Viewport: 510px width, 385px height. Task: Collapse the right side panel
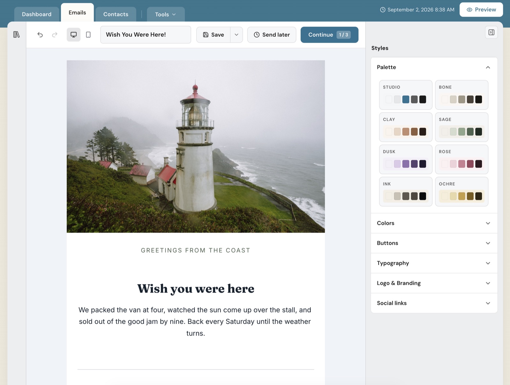point(492,32)
